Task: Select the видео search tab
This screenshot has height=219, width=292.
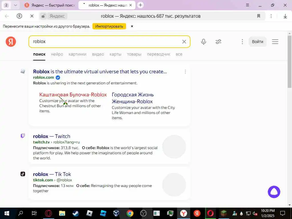Action: 98,54
